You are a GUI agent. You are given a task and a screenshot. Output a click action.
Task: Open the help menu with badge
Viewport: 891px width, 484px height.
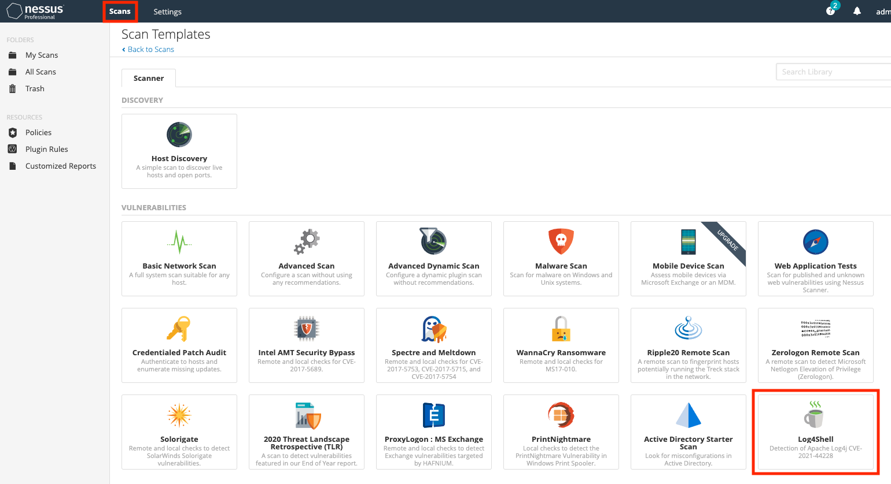830,11
